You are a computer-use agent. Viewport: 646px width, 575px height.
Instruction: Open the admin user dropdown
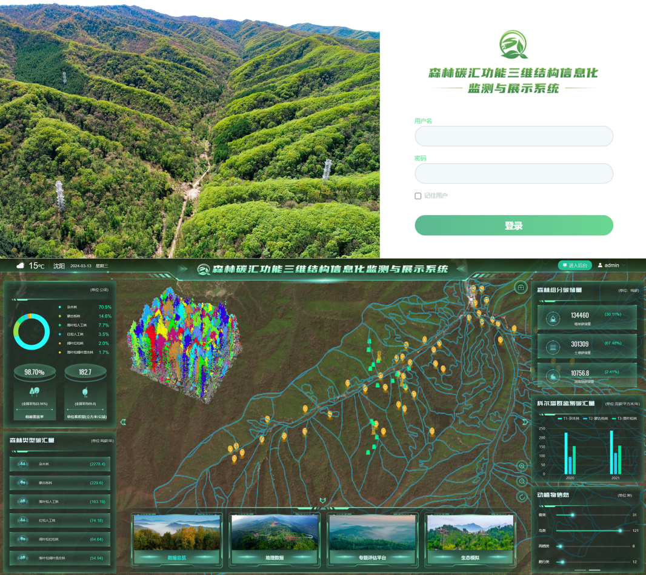[611, 265]
